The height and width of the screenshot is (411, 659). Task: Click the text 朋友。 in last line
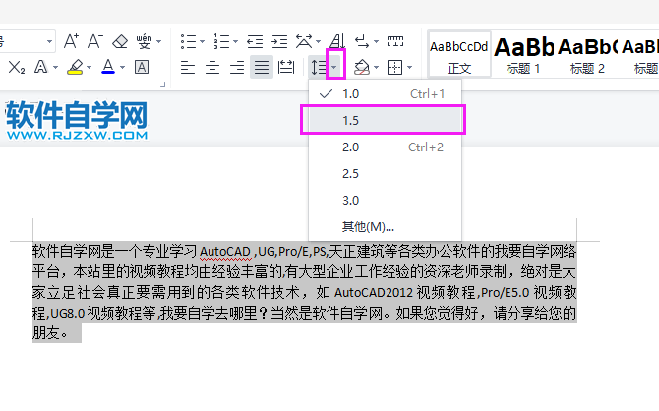[50, 333]
